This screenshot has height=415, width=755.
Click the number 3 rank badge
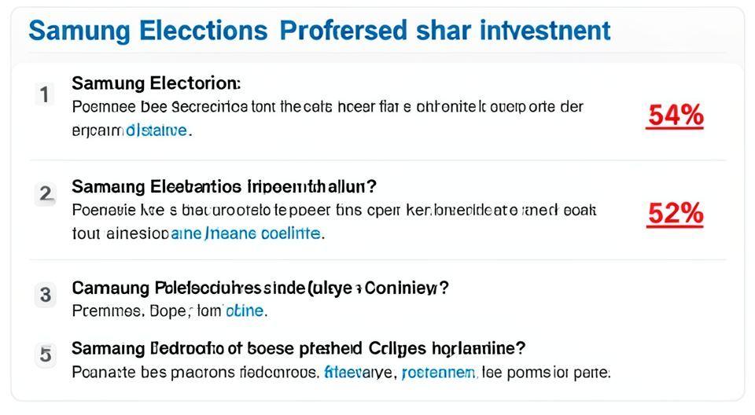point(46,296)
